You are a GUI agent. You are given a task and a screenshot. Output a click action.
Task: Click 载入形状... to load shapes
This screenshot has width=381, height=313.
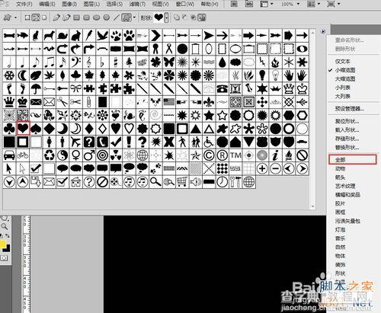pyautogui.click(x=347, y=130)
